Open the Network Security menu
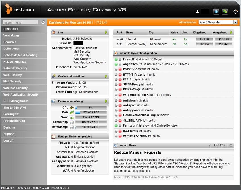The width and height of the screenshot is (241, 190). (x=24, y=68)
